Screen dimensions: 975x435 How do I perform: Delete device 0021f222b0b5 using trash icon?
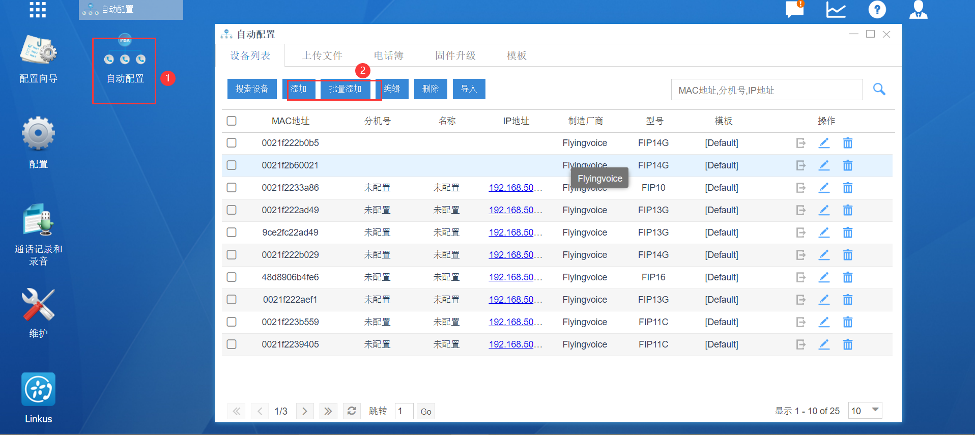tap(847, 143)
